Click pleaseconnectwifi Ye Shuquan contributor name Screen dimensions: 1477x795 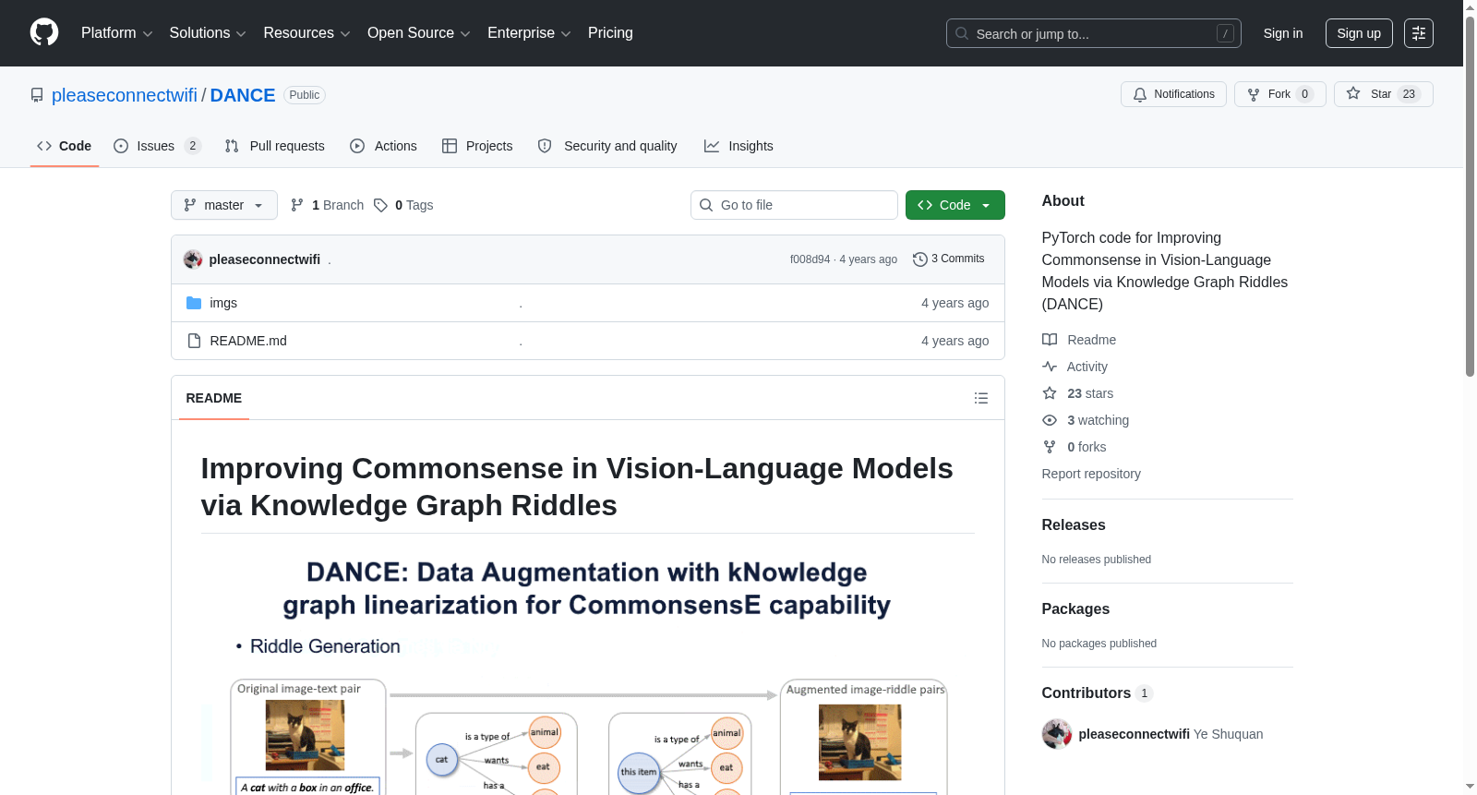click(x=1171, y=734)
